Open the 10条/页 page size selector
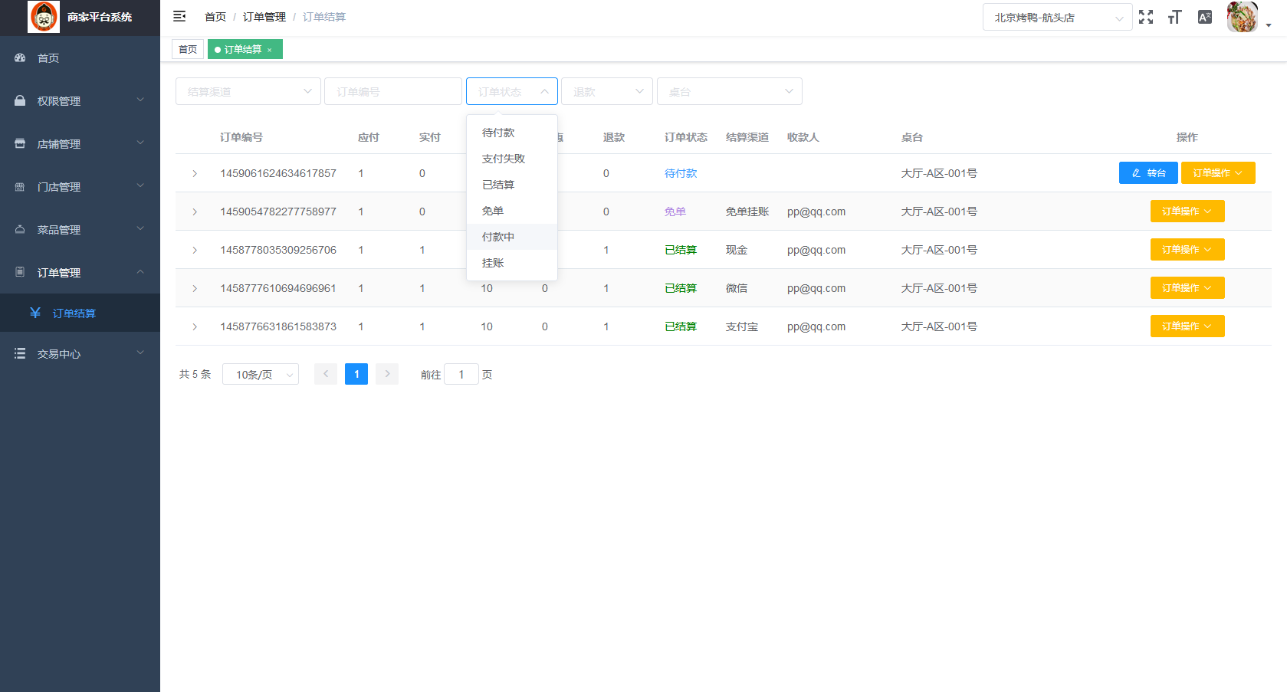Image resolution: width=1287 pixels, height=692 pixels. tap(261, 374)
